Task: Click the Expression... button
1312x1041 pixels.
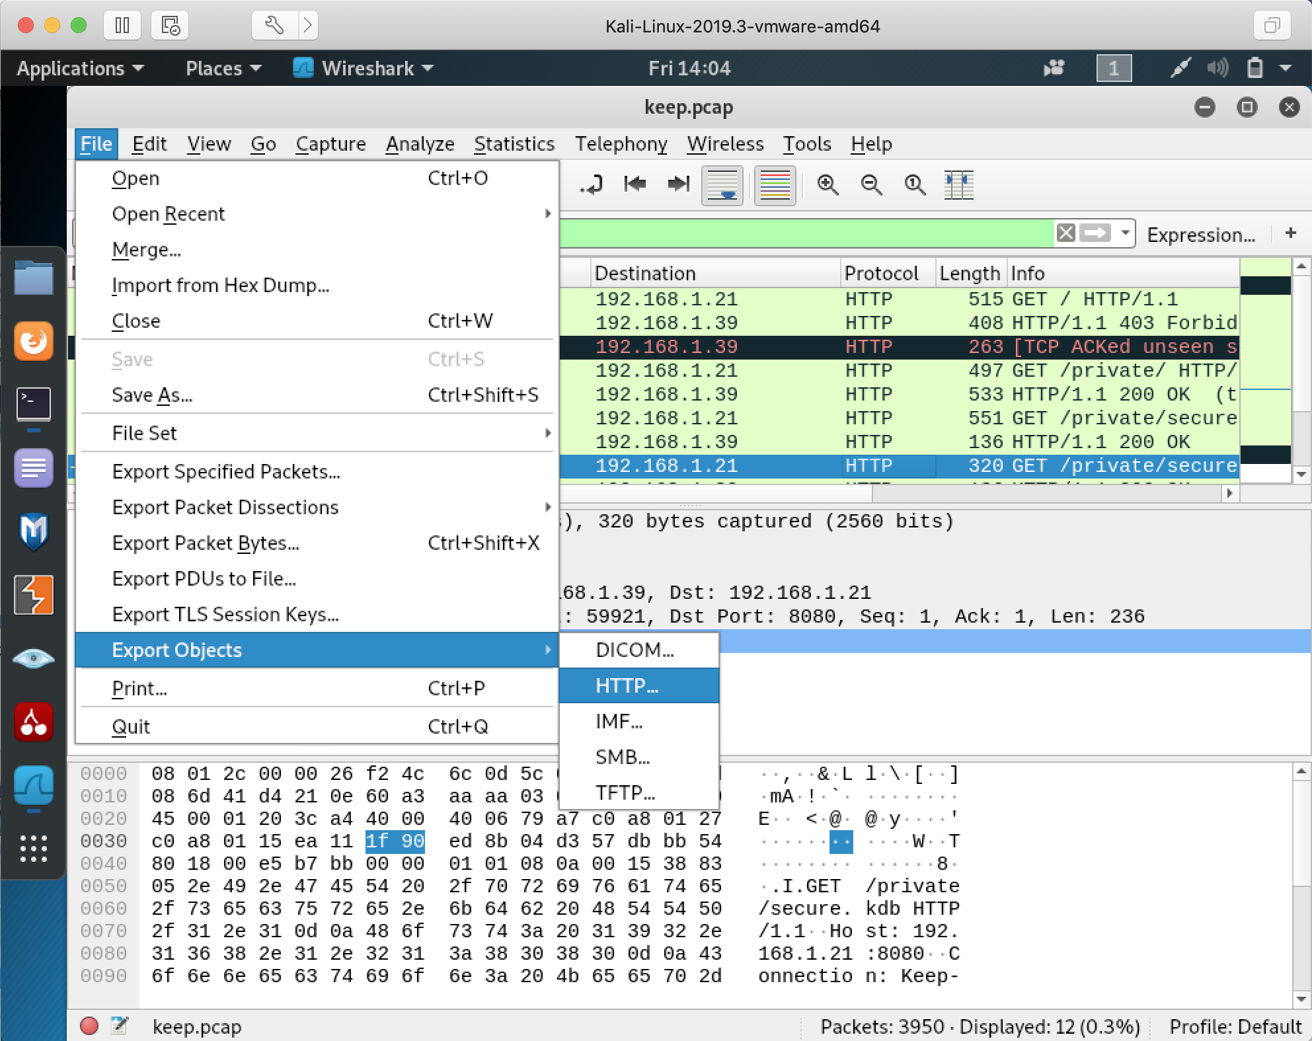Action: [1201, 235]
